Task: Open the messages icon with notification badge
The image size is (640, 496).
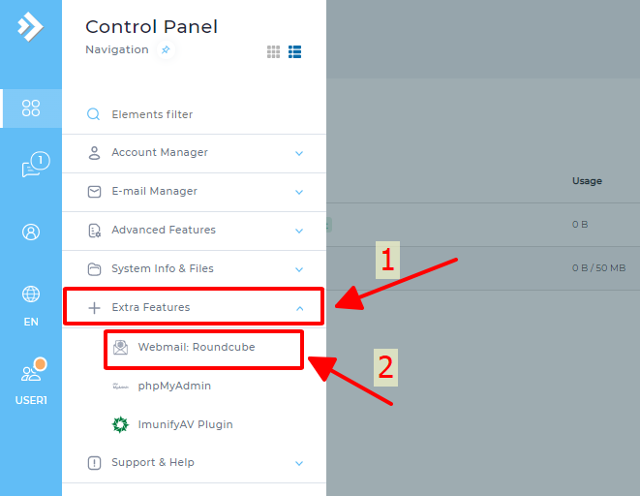Action: 32,168
